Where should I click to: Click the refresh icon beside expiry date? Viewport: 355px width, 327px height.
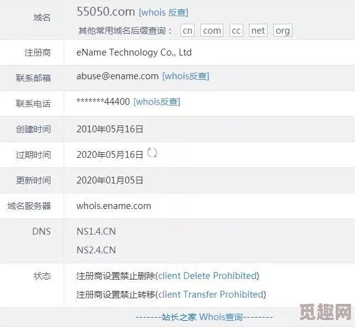(x=152, y=153)
